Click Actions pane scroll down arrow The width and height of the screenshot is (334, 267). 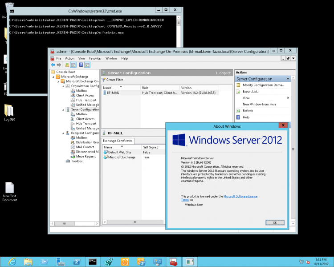coord(293,223)
